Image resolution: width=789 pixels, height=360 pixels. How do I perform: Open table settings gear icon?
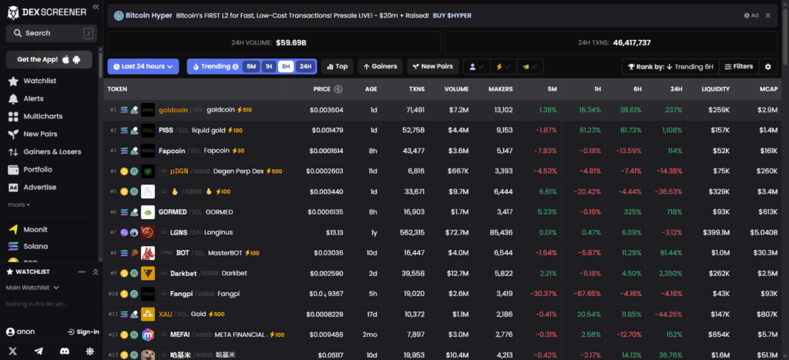pos(767,67)
